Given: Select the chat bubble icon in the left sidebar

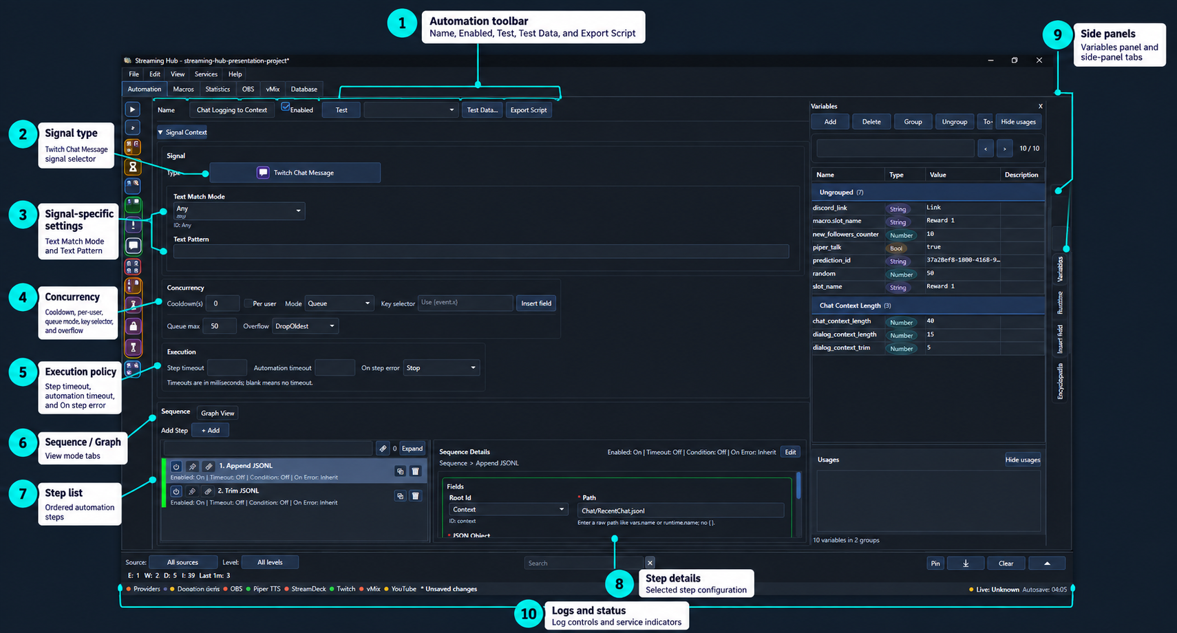Looking at the screenshot, I should [x=133, y=245].
